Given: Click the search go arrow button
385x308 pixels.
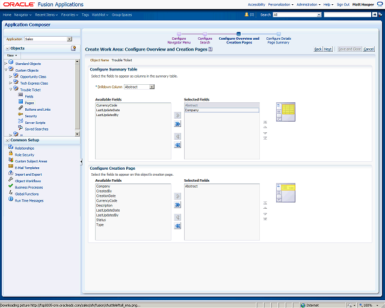Looking at the screenshot, I should coord(374,14).
